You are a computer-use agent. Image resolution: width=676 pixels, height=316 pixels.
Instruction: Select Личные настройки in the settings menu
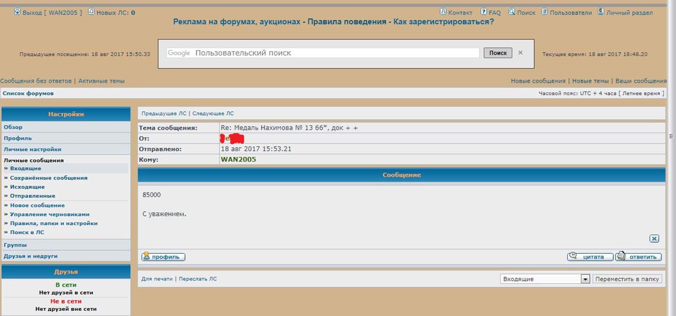[x=32, y=149]
